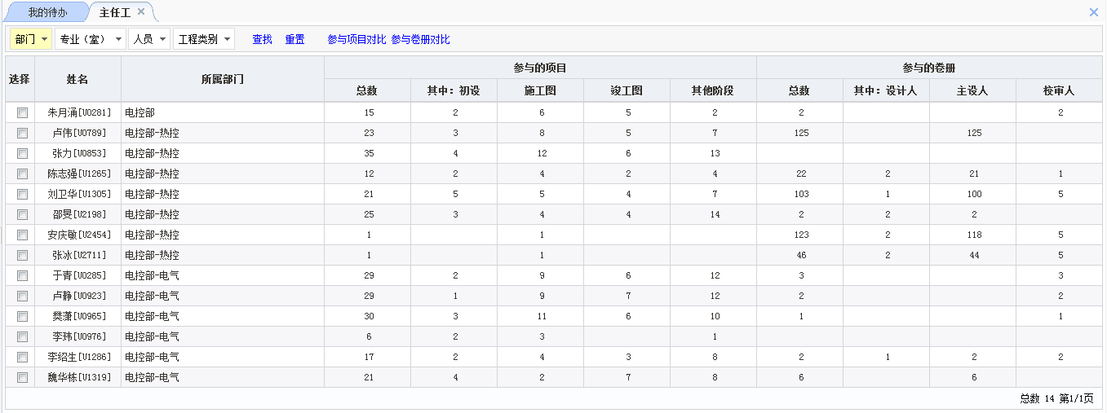The width and height of the screenshot is (1107, 413).
Task: Open the 部门 dropdown filter
Action: pyautogui.click(x=31, y=39)
